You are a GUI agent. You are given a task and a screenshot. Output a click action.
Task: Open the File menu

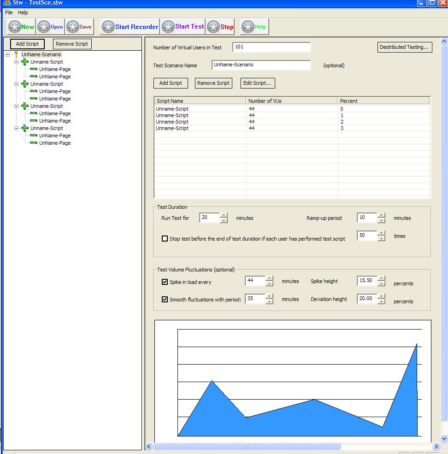(x=9, y=12)
